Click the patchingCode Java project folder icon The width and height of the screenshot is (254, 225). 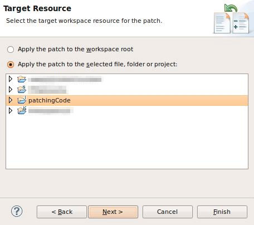(22, 100)
